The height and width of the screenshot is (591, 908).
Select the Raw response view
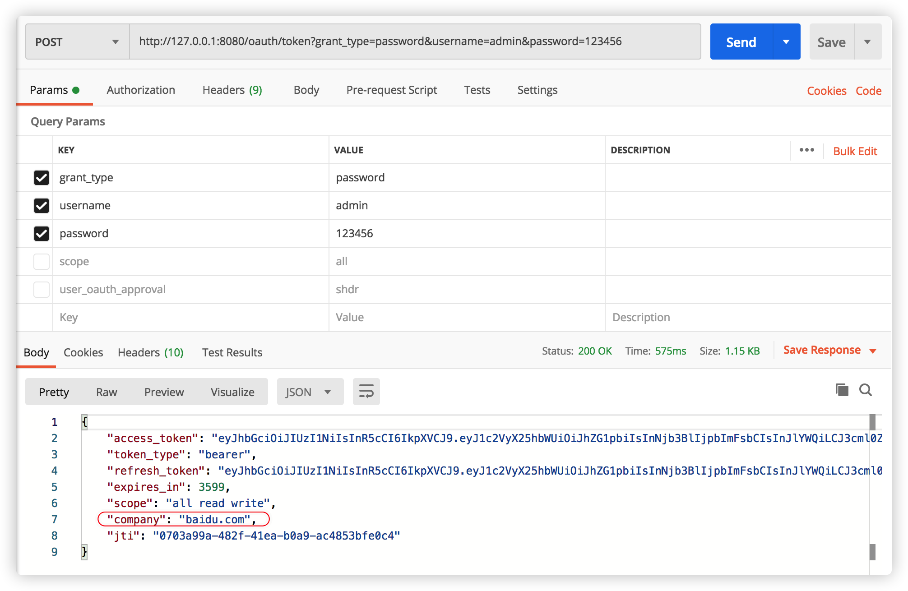107,392
